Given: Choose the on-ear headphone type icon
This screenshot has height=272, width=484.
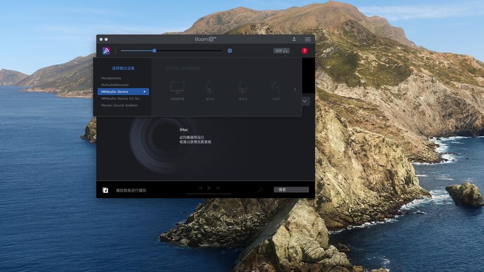Looking at the screenshot, I should [x=243, y=88].
